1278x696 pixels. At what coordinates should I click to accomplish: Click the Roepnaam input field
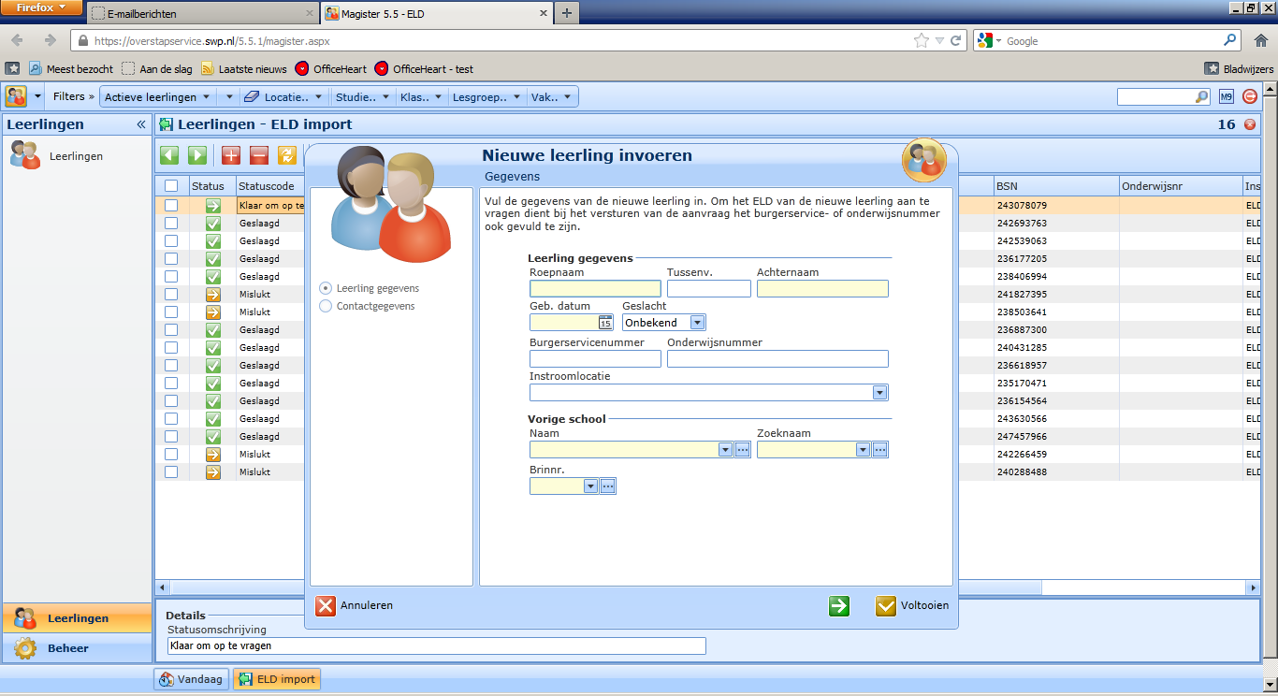[x=595, y=289]
